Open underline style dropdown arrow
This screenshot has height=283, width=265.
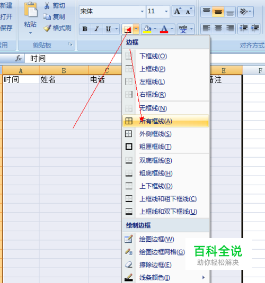(x=117, y=29)
